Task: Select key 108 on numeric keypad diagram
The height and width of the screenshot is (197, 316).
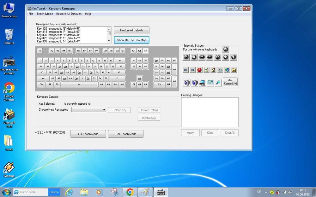Action: 174,81
